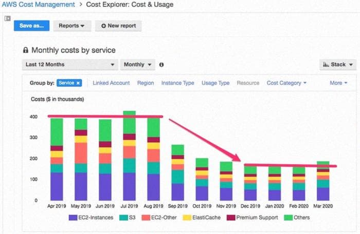360x234 pixels.
Task: Open the Monthly granularity dropdown
Action: pos(137,65)
